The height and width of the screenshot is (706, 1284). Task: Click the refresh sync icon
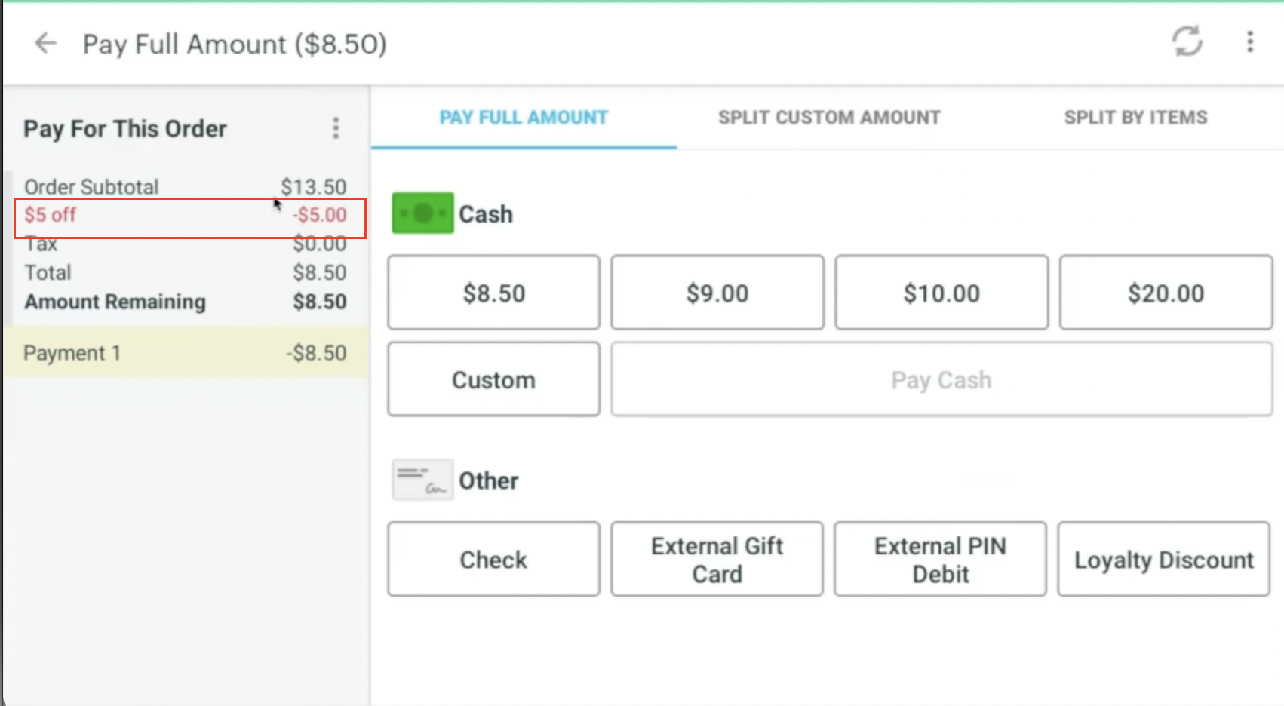pos(1187,41)
